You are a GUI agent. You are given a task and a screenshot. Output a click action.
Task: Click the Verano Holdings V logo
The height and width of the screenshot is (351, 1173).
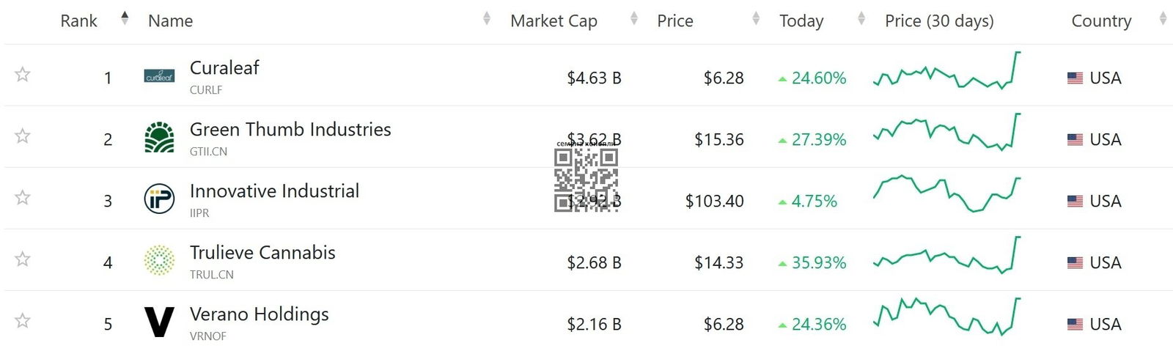click(x=159, y=322)
